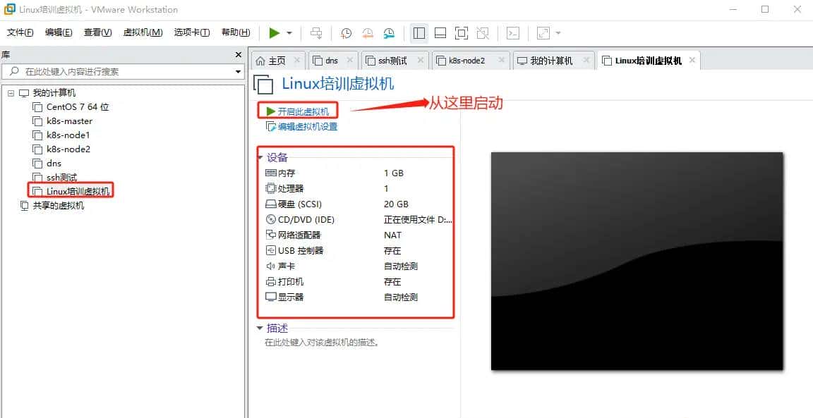Screen dimensions: 813x418
Task: Toggle the library sidebar icon
Action: pos(418,33)
